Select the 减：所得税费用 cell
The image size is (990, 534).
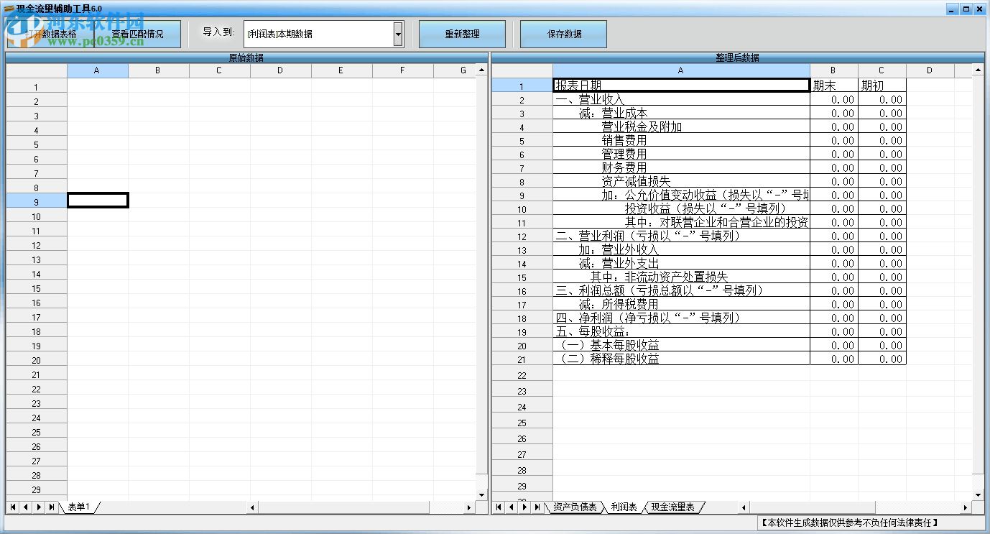[x=681, y=304]
